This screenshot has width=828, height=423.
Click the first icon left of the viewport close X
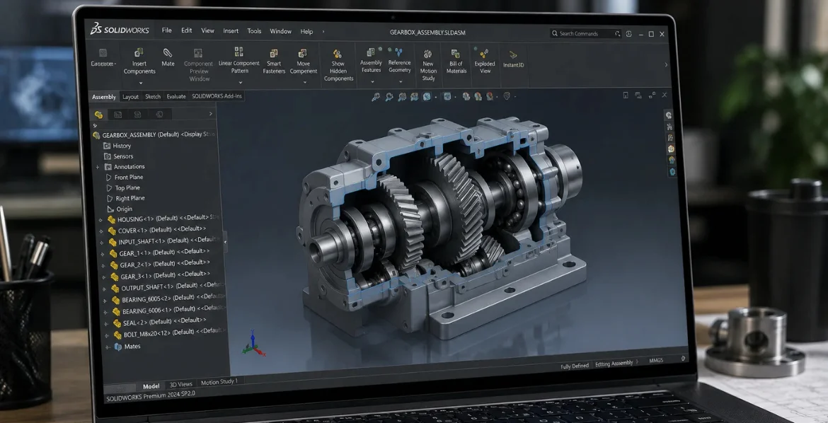652,95
